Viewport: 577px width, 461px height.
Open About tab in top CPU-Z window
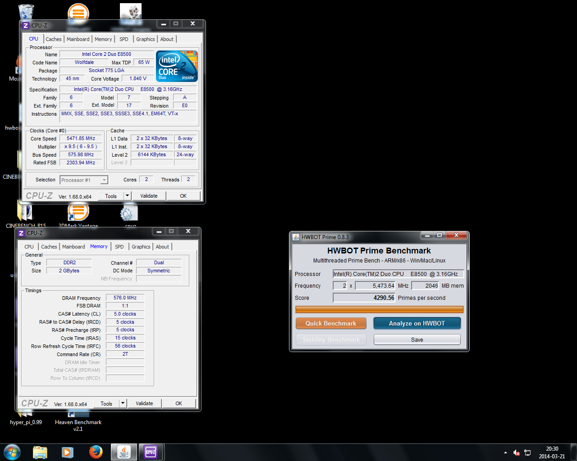point(167,39)
